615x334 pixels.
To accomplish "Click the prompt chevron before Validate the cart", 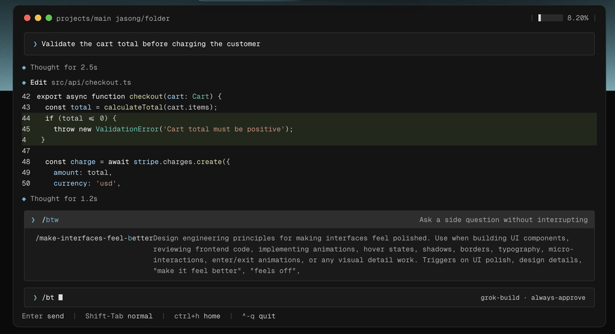I will click(35, 44).
